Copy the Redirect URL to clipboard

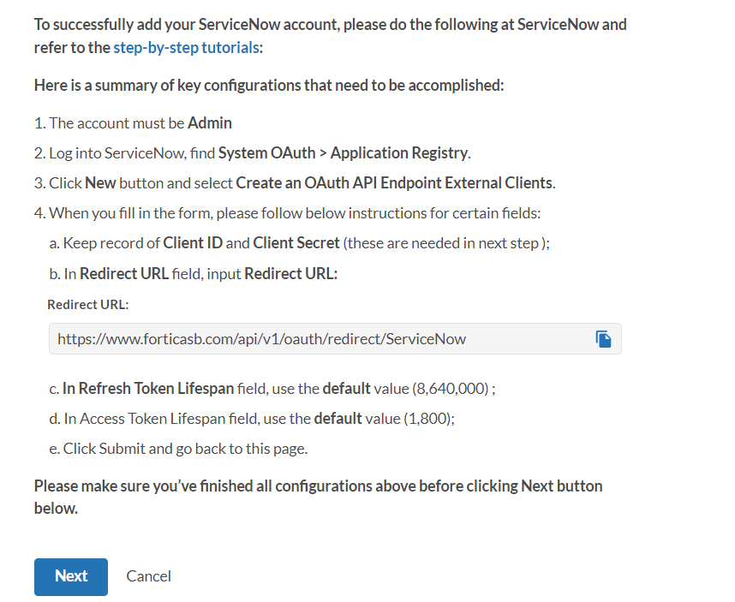coord(604,338)
